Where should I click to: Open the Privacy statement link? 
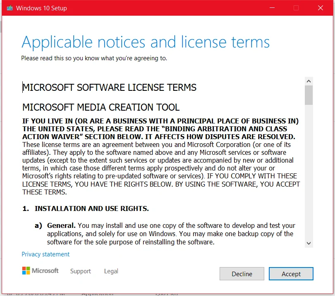[x=45, y=254]
